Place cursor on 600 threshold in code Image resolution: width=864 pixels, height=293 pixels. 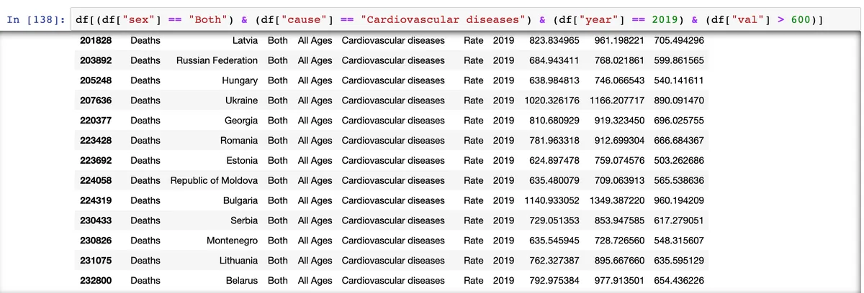(x=801, y=18)
